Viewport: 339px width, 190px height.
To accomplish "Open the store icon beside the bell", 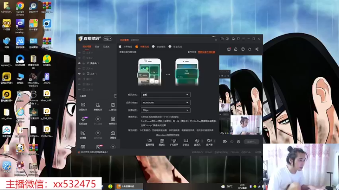I will click(x=243, y=49).
